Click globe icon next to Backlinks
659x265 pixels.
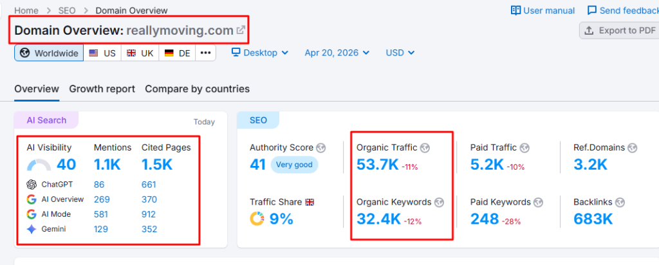[619, 202]
